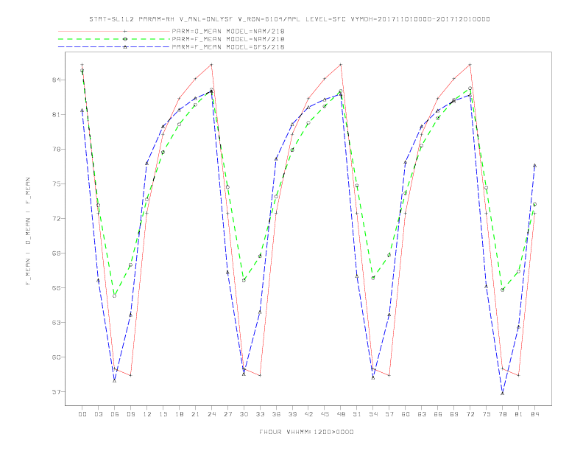Click blue GFS triangle data point at hour 78
Screen dimensions: 583x451
click(502, 393)
